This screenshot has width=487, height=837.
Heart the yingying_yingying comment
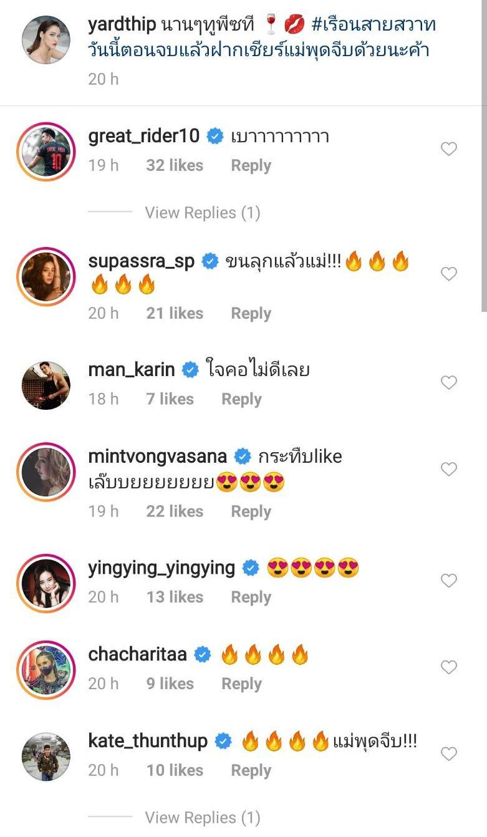[449, 581]
